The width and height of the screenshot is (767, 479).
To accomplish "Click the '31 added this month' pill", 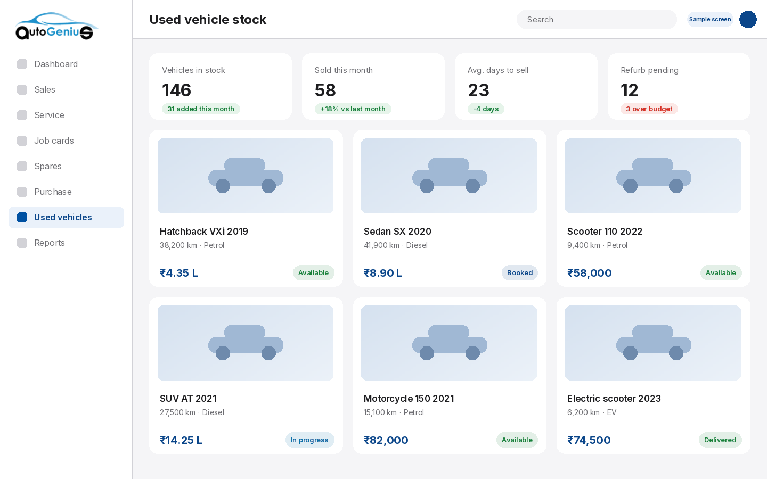I will pyautogui.click(x=201, y=109).
